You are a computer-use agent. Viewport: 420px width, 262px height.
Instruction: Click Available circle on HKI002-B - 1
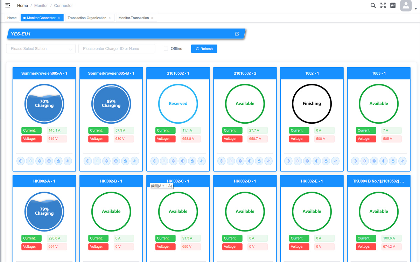(111, 212)
